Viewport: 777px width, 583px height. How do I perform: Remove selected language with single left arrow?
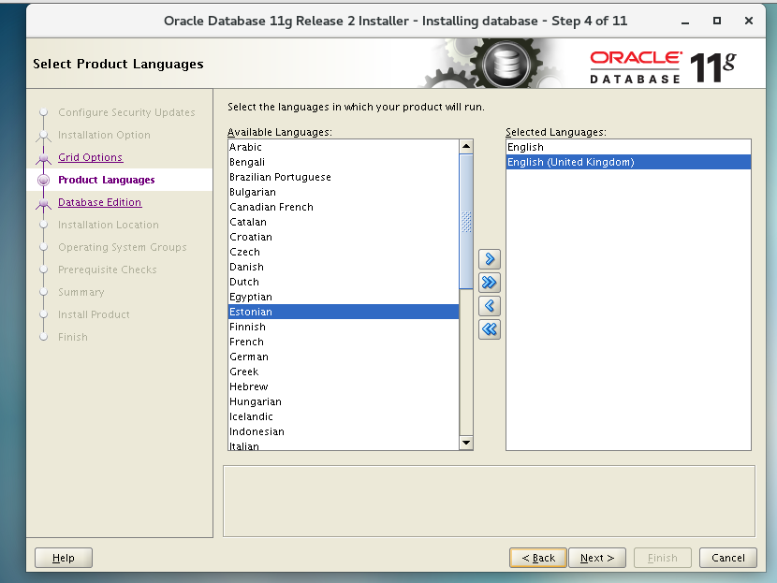pos(489,306)
